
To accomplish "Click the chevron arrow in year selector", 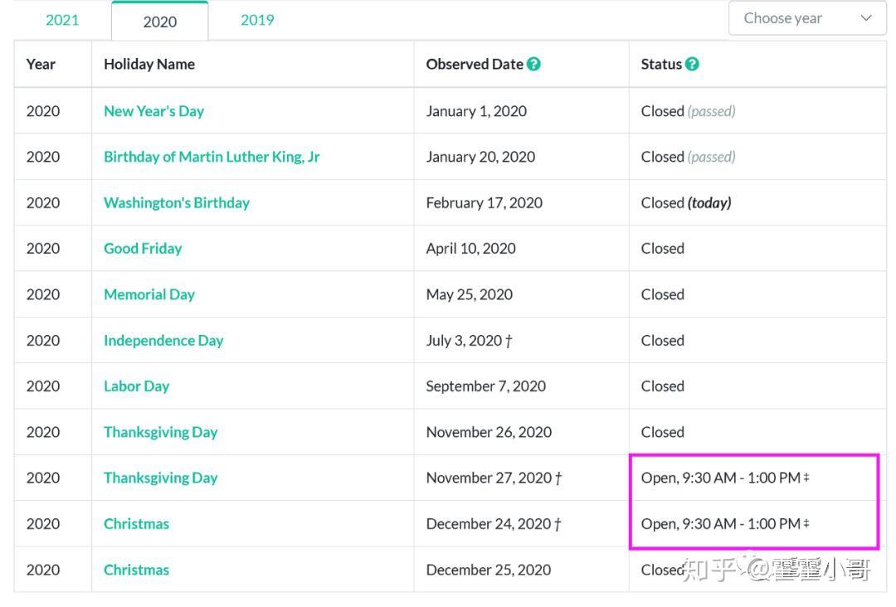I will coord(867,18).
